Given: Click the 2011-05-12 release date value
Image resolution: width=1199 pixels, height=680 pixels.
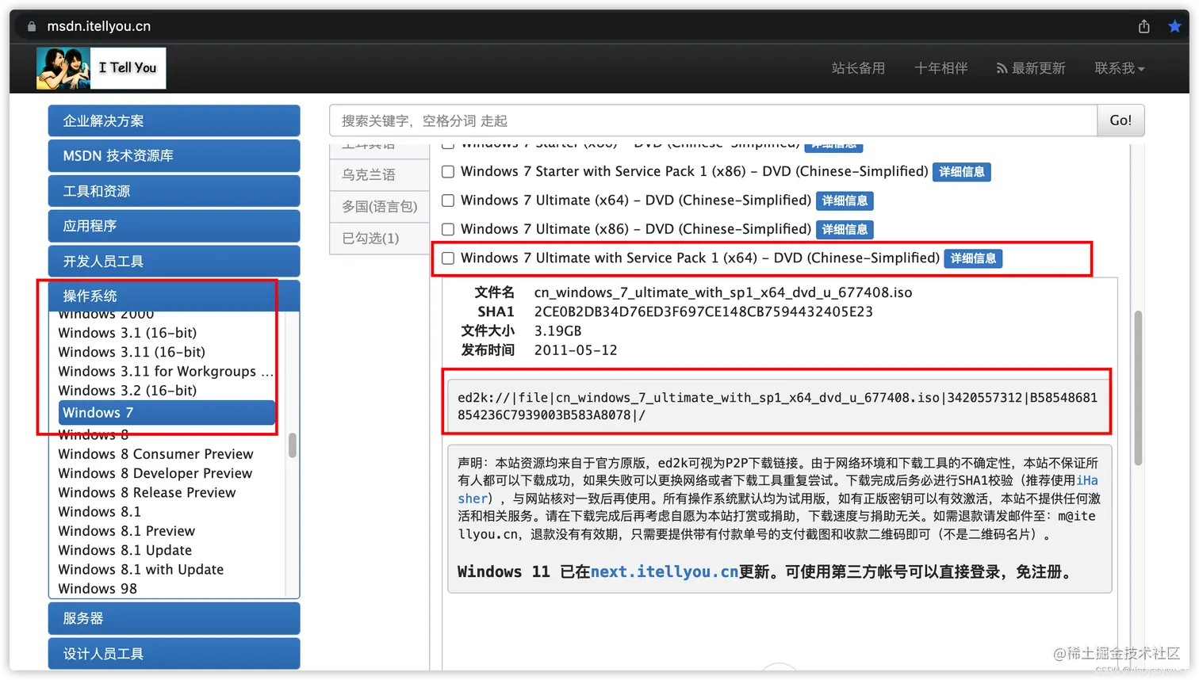Looking at the screenshot, I should tap(576, 350).
